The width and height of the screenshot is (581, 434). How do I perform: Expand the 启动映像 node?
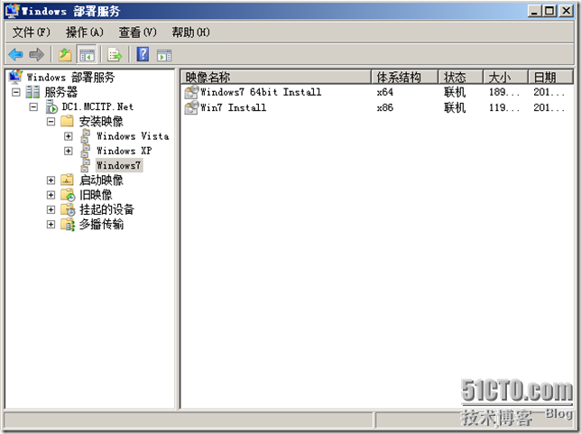click(51, 180)
